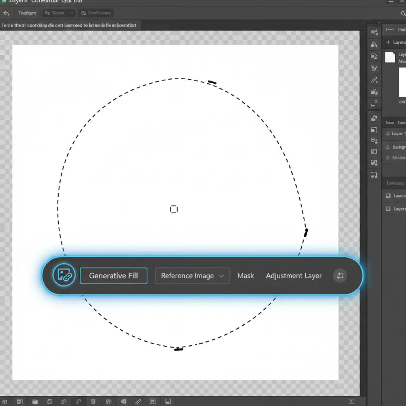406x406 pixels.
Task: Click the search magnifier icon at top right
Action: (404, 13)
